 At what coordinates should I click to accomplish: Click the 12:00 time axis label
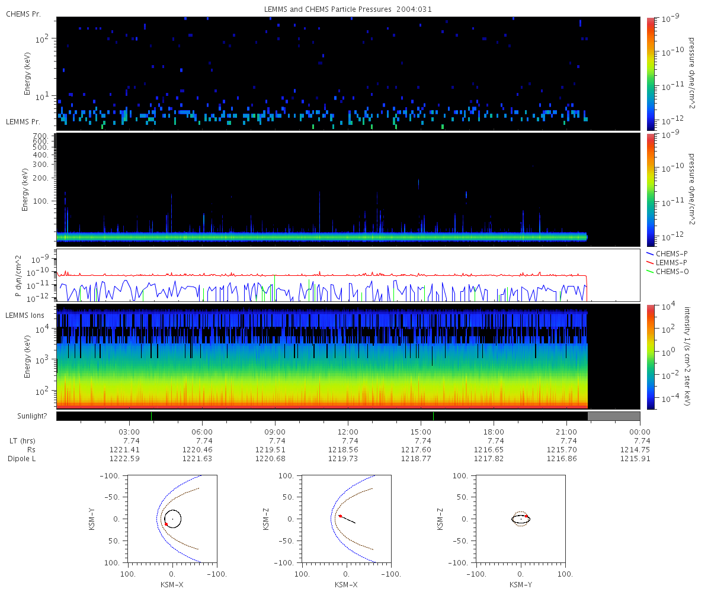coord(348,432)
